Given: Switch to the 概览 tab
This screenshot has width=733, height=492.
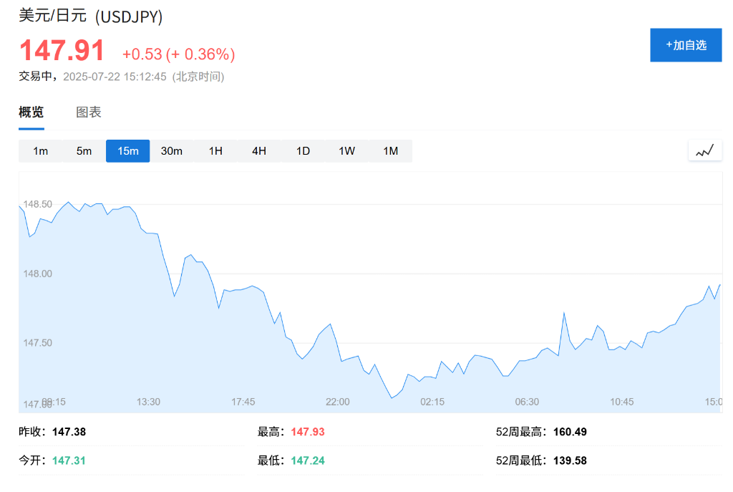Looking at the screenshot, I should [31, 112].
